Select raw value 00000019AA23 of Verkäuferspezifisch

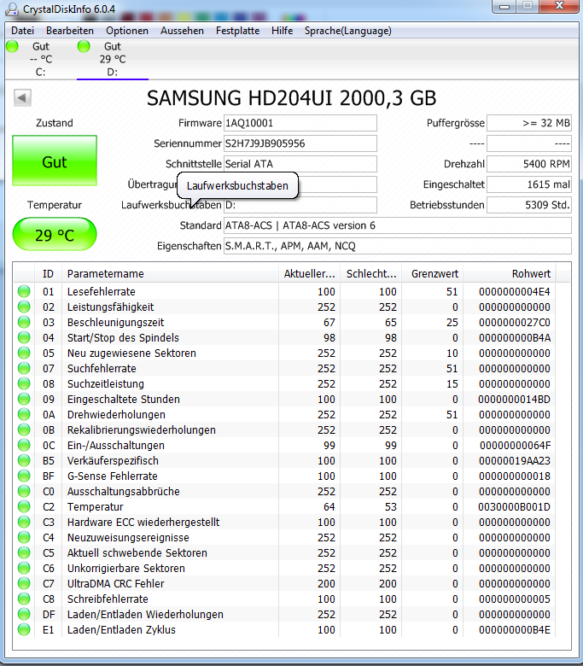click(x=515, y=460)
